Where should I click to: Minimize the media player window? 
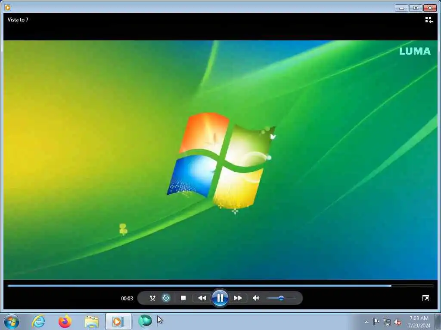pos(401,8)
